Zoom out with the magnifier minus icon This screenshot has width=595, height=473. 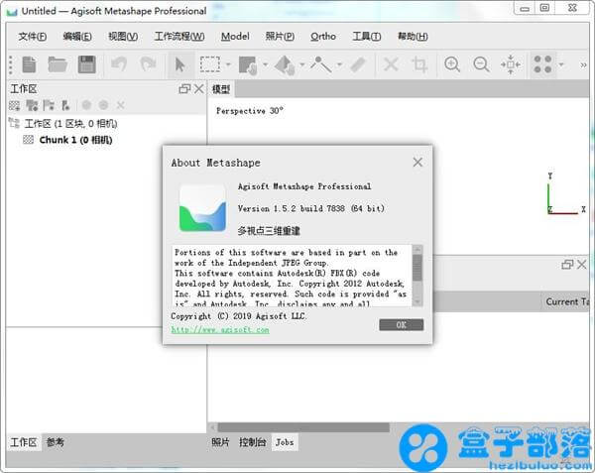tap(481, 64)
